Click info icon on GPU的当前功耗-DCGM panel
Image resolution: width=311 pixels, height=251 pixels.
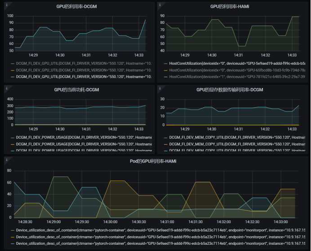(x=7, y=88)
